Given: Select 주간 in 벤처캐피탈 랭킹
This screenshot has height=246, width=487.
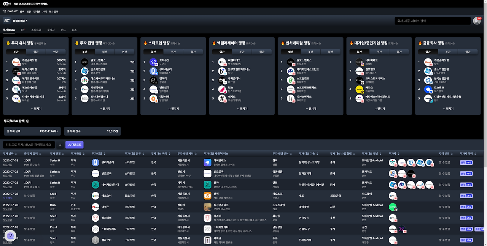Looking at the screenshot, I should 310,52.
